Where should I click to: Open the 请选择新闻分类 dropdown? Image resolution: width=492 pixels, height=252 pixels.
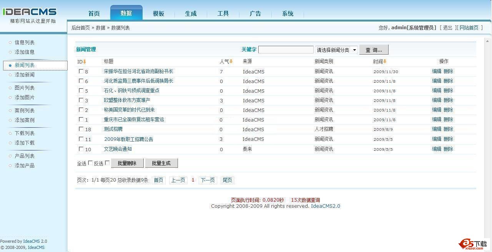tap(336, 50)
